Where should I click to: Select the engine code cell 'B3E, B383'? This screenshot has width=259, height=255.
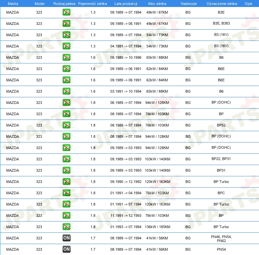[221, 23]
